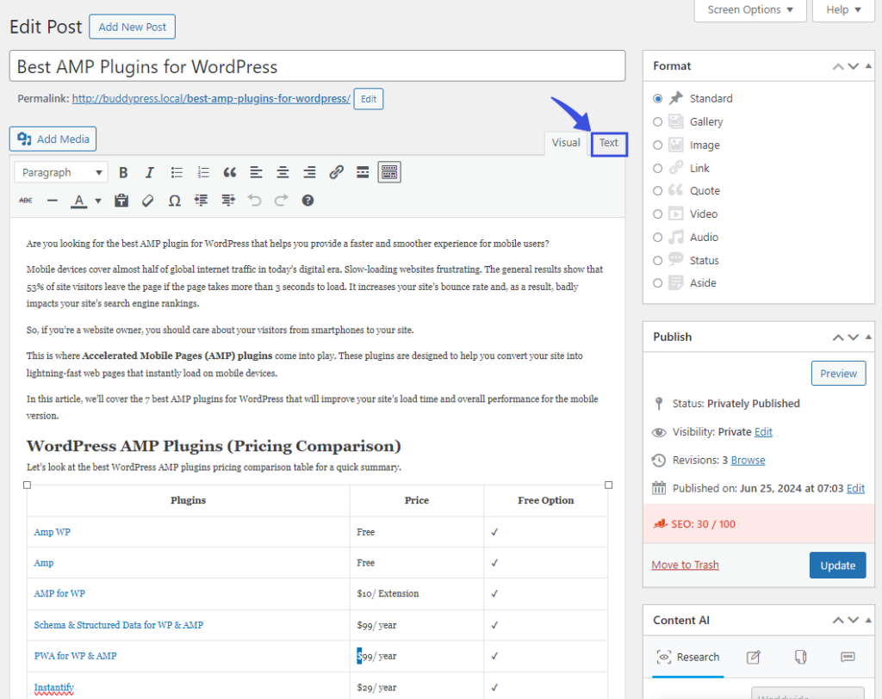Apply text color with the A button
This screenshot has width=882, height=699.
(x=79, y=201)
